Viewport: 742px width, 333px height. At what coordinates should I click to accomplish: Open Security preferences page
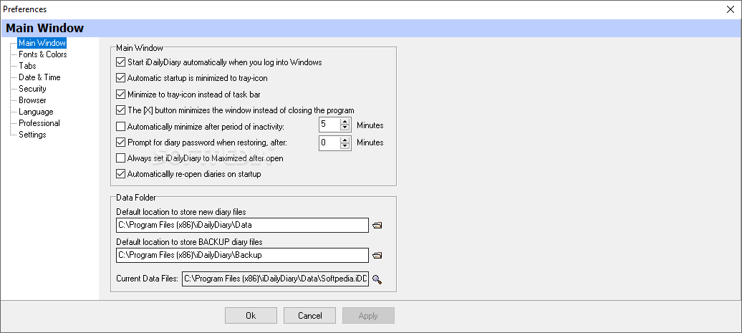click(x=32, y=89)
